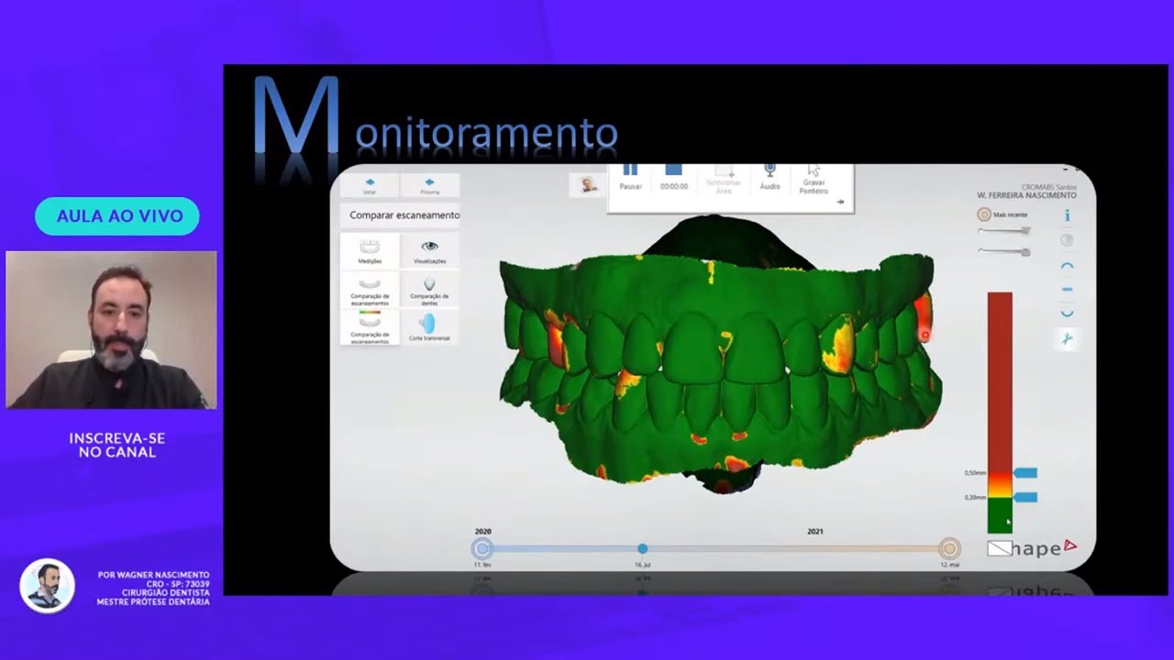Open the Corte transversal tool
This screenshot has height=660, width=1174.
coord(429,327)
